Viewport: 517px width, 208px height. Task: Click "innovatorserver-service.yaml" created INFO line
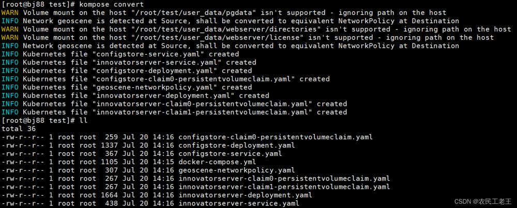[x=129, y=62]
